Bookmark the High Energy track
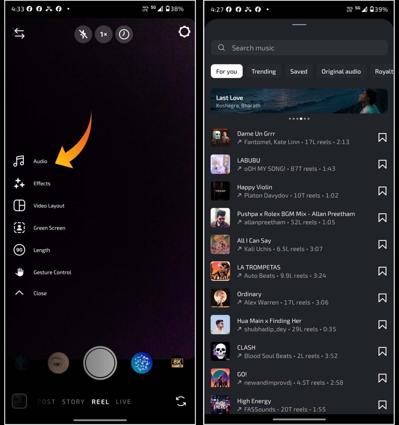Screen dimensions: 399x425 coord(382,405)
